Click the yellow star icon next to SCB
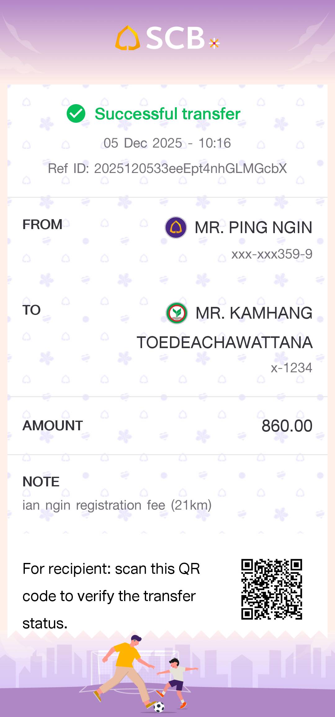The image size is (335, 717). coord(214,43)
